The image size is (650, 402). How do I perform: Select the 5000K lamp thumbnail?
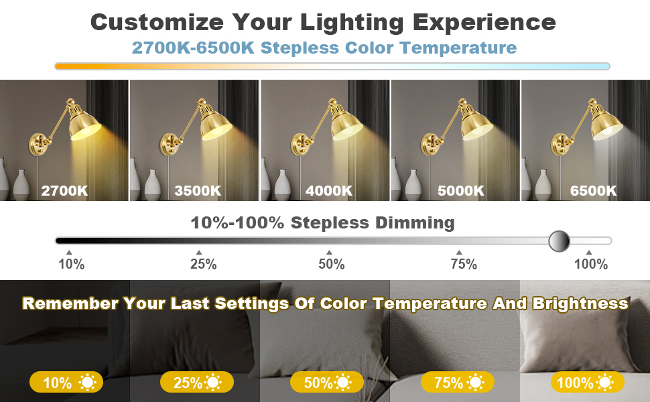[455, 140]
